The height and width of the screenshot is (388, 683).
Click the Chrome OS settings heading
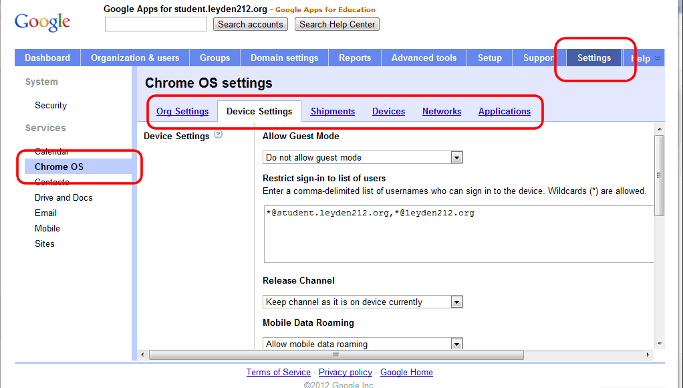pyautogui.click(x=209, y=83)
